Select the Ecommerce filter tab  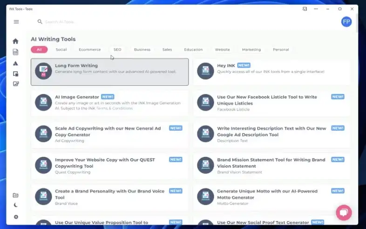point(89,49)
